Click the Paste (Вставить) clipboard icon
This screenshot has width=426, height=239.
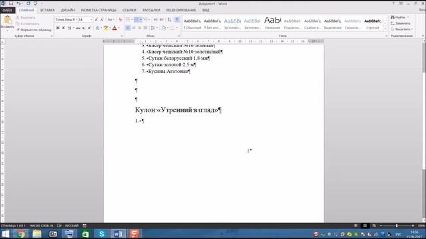pos(7,19)
